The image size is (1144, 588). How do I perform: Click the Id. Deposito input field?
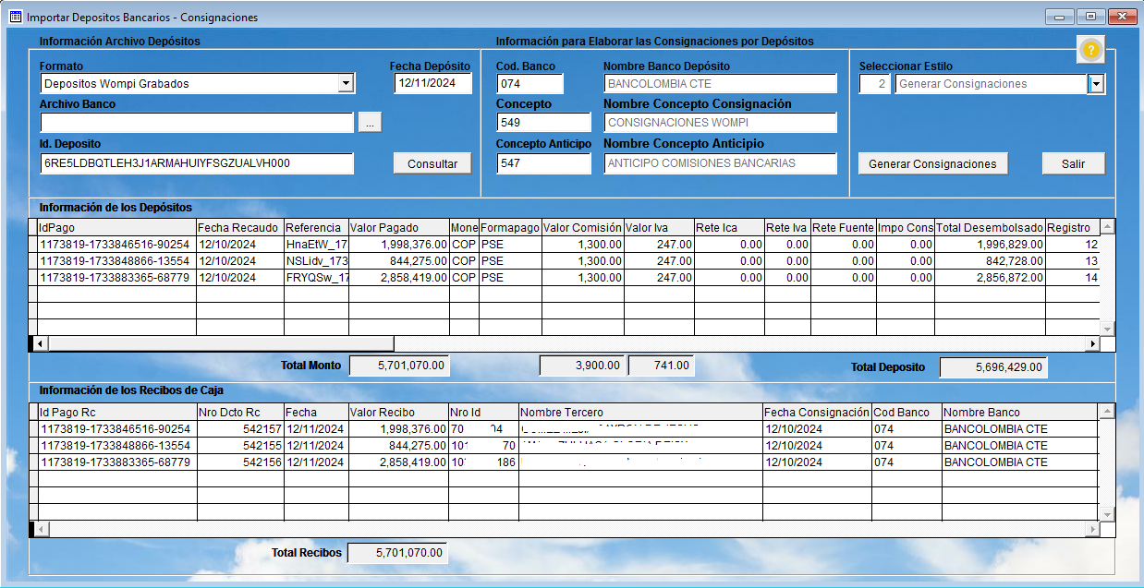pos(197,163)
